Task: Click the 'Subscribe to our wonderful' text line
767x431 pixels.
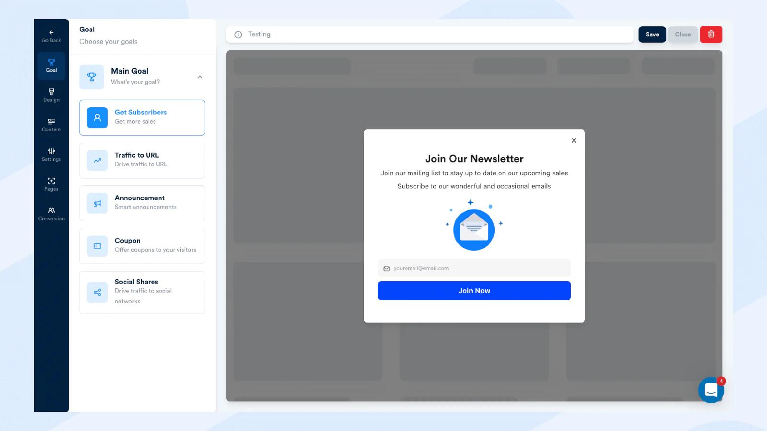Action: [x=474, y=186]
